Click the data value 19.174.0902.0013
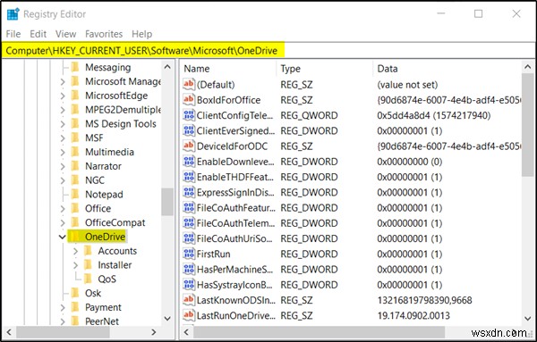This screenshot has height=342, width=537. tap(413, 315)
